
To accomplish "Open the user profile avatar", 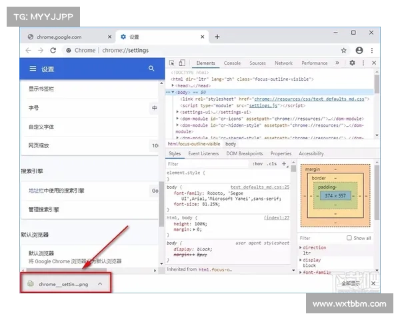I will point(359,50).
